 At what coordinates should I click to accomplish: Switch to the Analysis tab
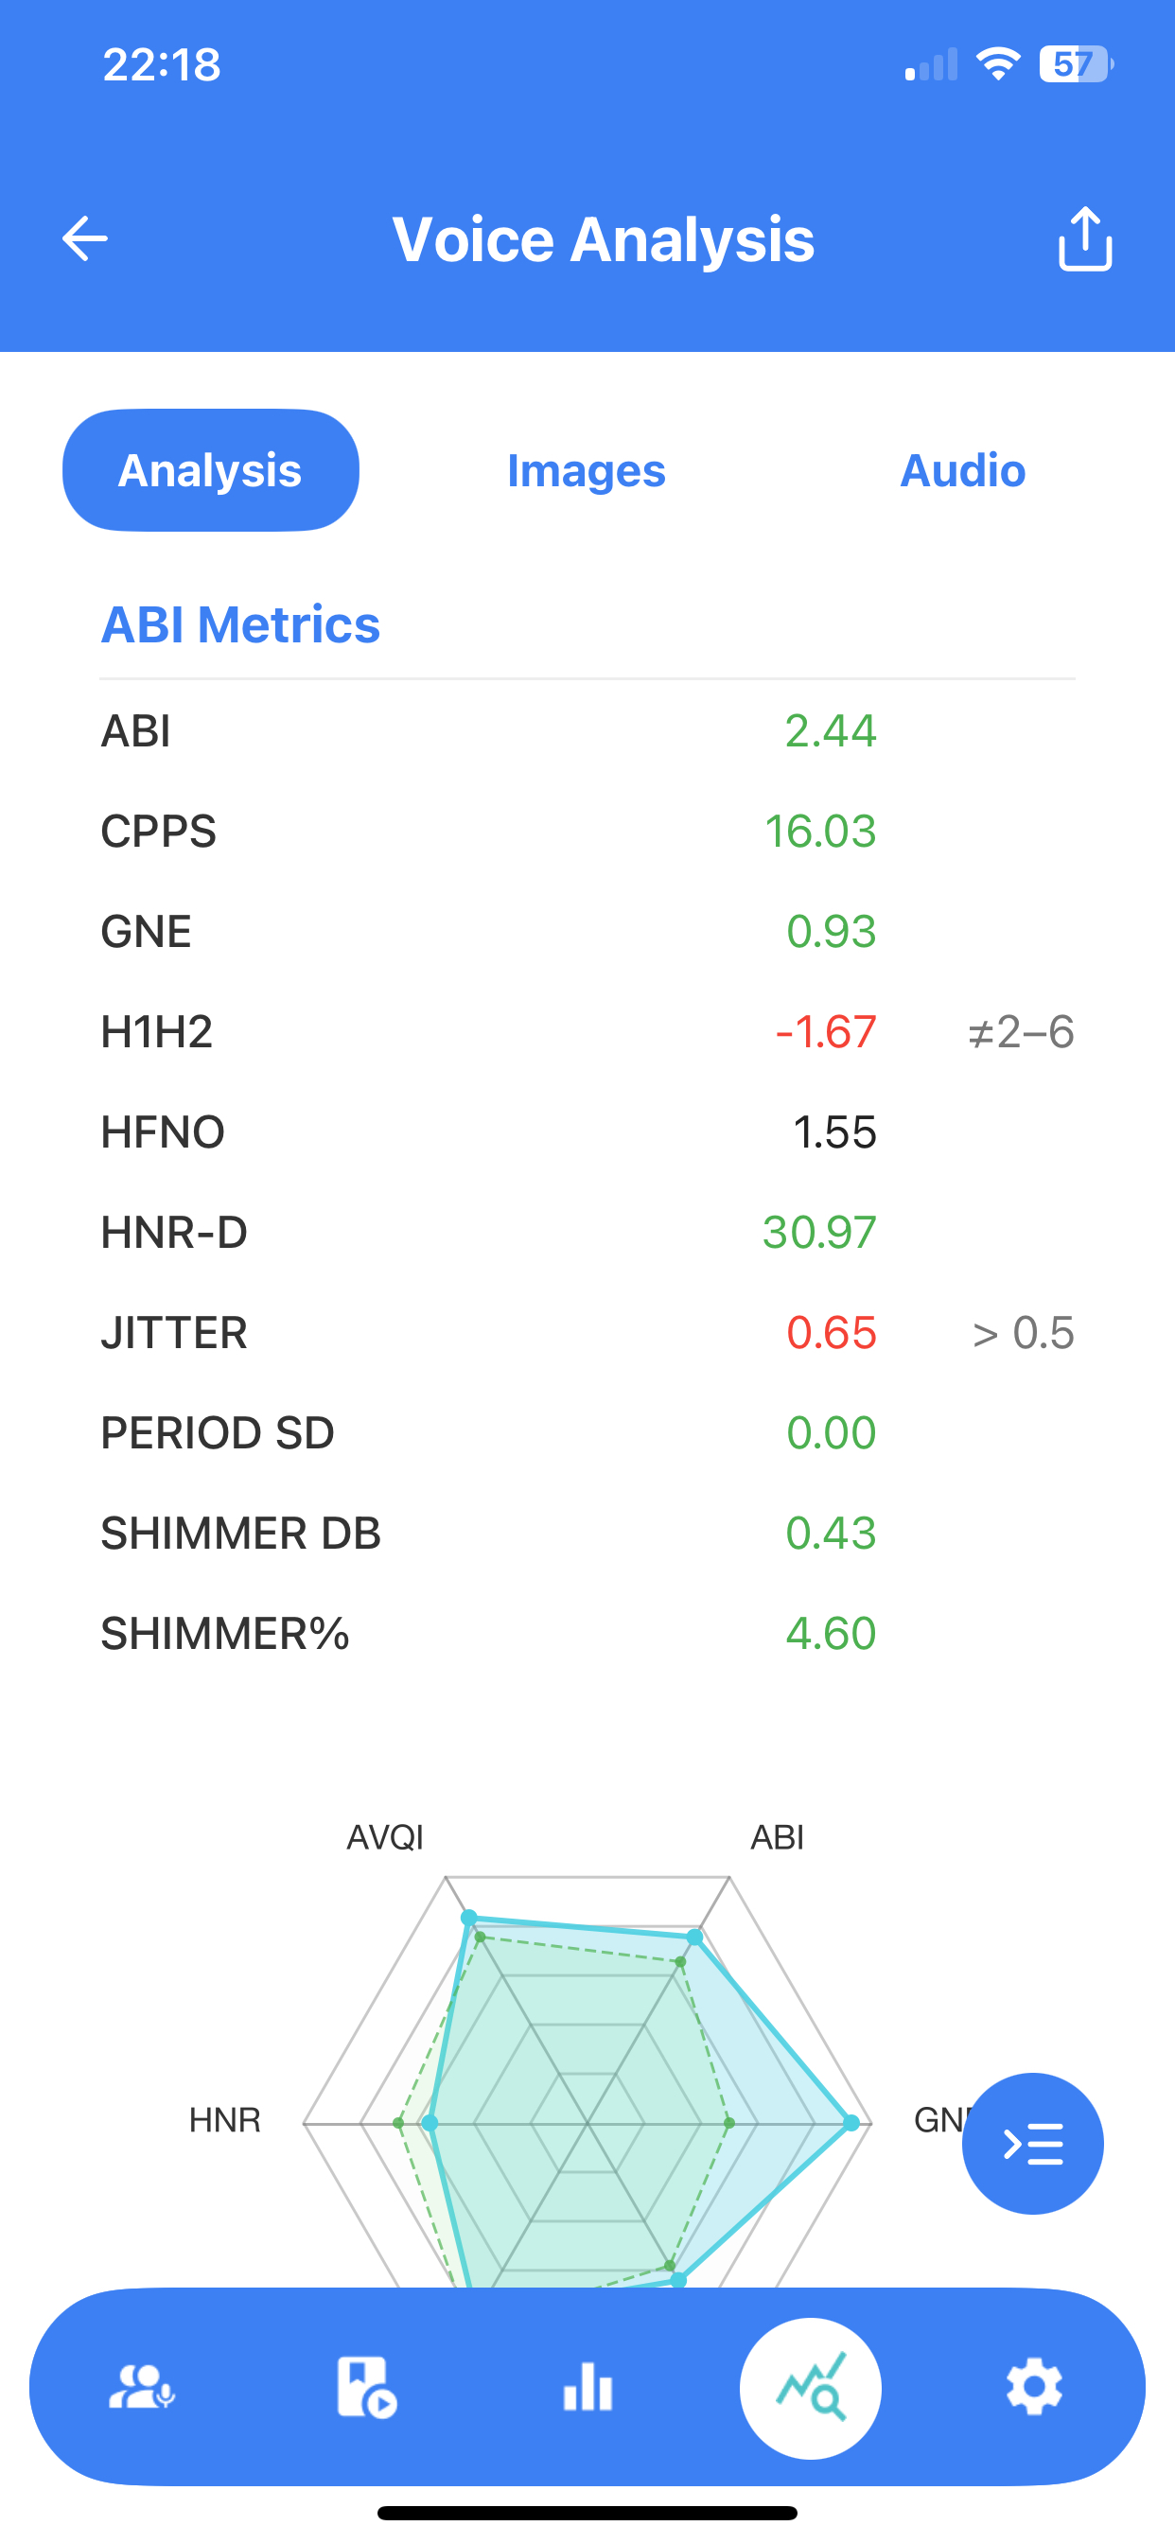point(210,470)
